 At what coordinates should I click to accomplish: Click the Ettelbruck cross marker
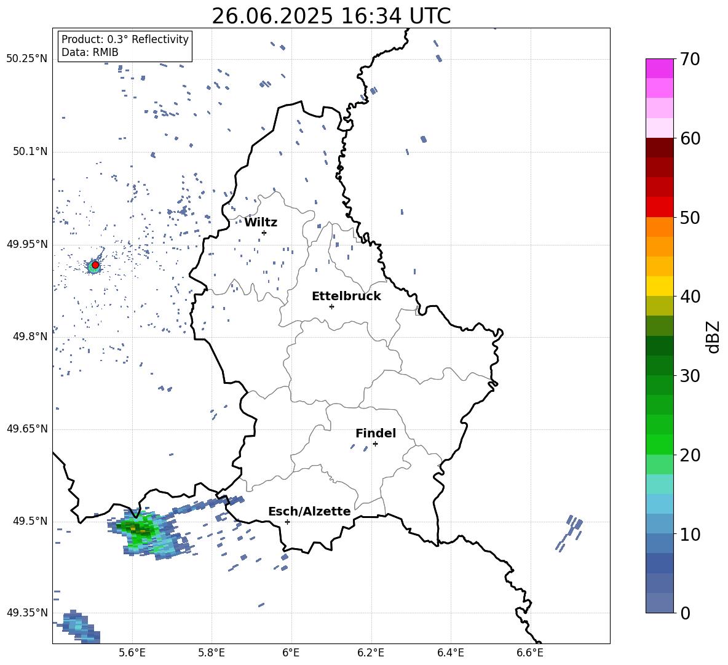[331, 306]
